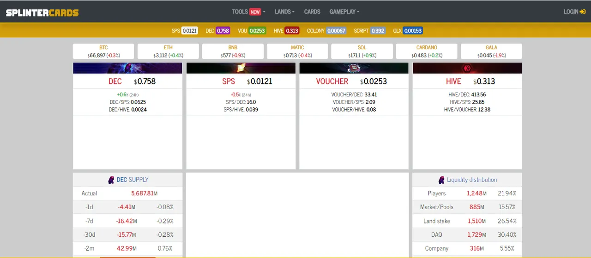The image size is (591, 258).
Task: Click the DEC SUPPLY heading icon
Action: [111, 180]
